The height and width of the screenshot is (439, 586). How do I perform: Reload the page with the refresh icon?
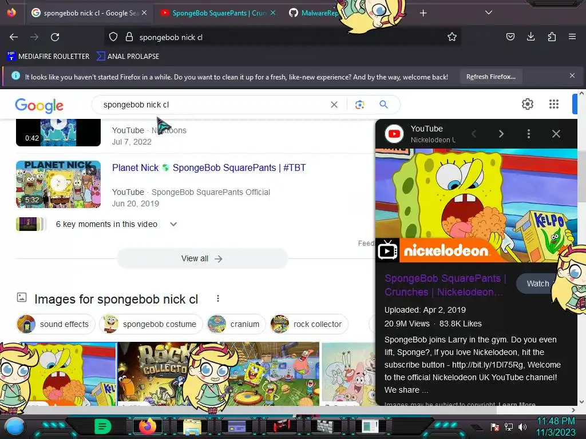[55, 37]
